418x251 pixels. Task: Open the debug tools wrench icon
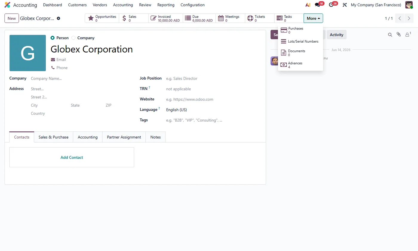pos(345,5)
